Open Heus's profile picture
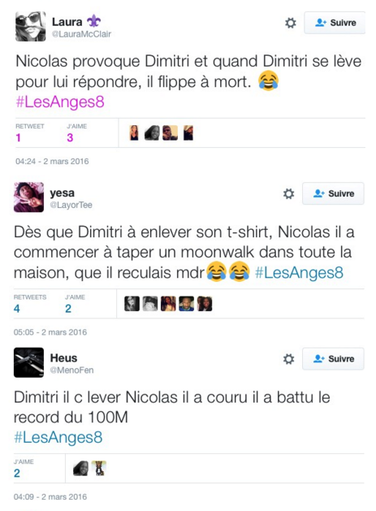 coord(28,362)
